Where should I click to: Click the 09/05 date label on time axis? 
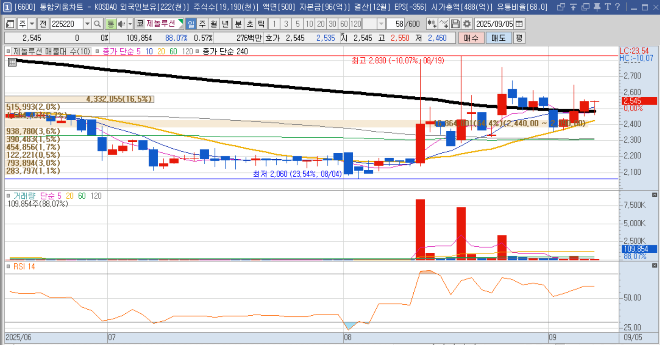(x=633, y=337)
